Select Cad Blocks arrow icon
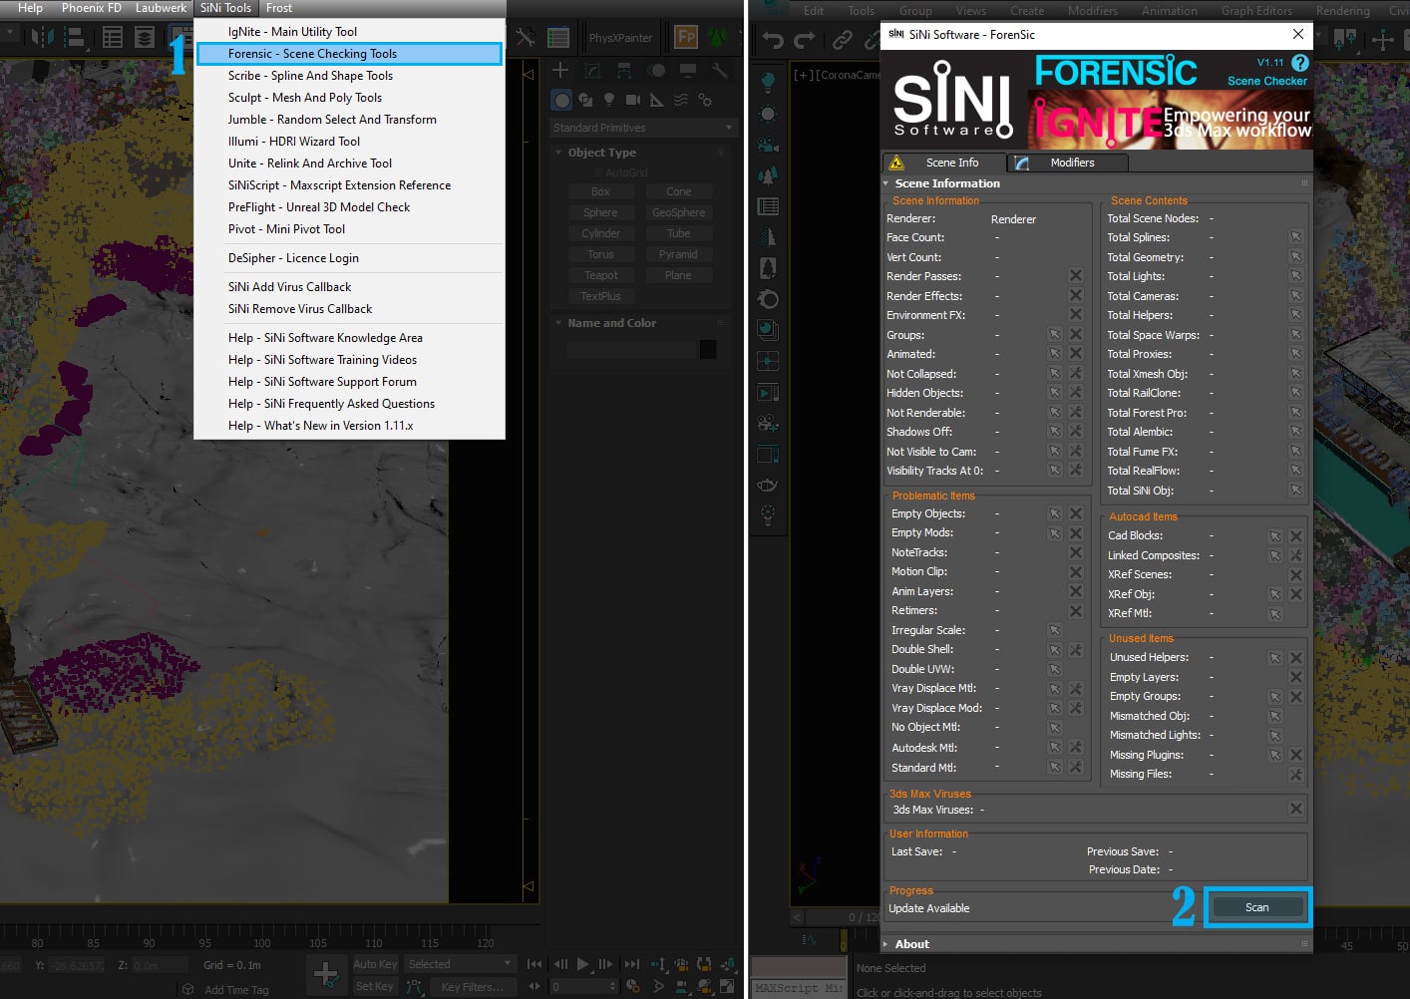The height and width of the screenshot is (999, 1410). [1274, 536]
